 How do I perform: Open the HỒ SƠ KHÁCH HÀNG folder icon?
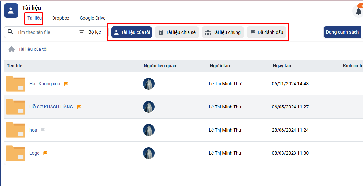tap(16, 107)
